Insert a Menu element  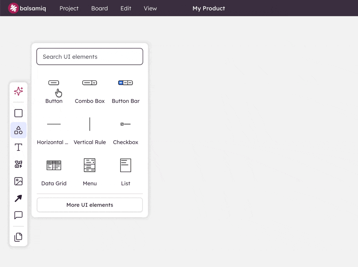pos(90,173)
